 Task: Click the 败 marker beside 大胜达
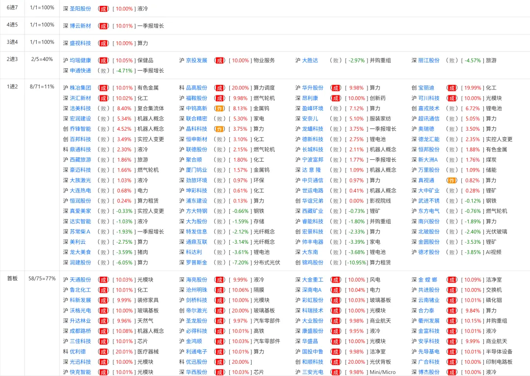[x=336, y=60]
